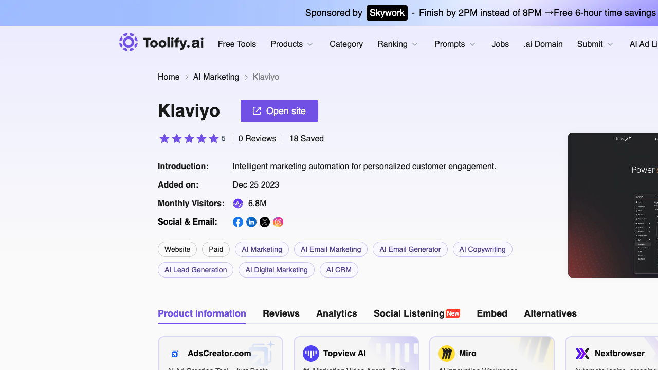The width and height of the screenshot is (658, 370).
Task: Select the AI Copywriting tag
Action: (x=482, y=249)
